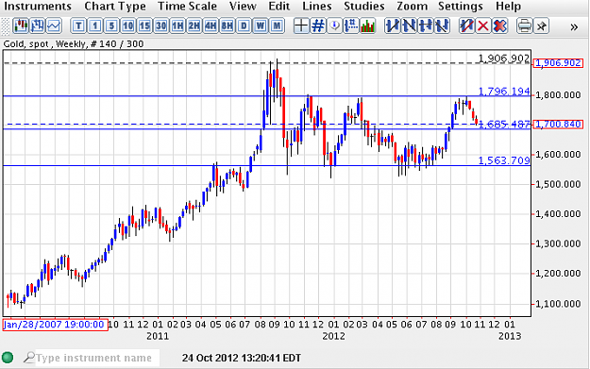Image resolution: width=590 pixels, height=369 pixels.
Task: Open the Time Scale menu
Action: click(x=187, y=7)
